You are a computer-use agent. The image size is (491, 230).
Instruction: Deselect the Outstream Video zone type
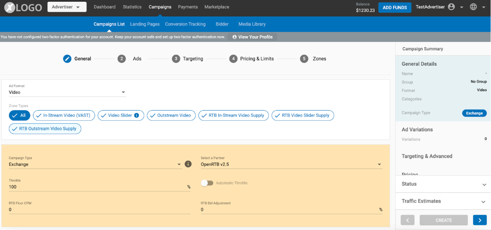tap(171, 115)
